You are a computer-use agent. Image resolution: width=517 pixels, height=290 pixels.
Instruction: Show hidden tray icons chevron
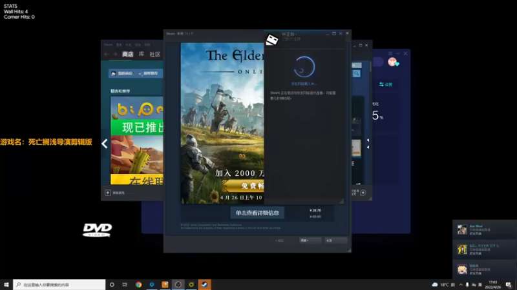461,285
